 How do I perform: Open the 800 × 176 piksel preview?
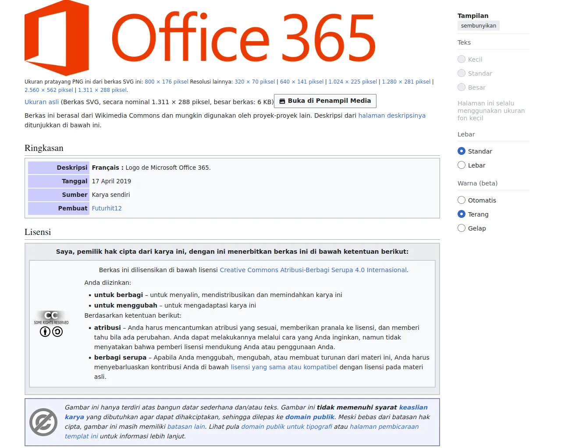(x=166, y=82)
